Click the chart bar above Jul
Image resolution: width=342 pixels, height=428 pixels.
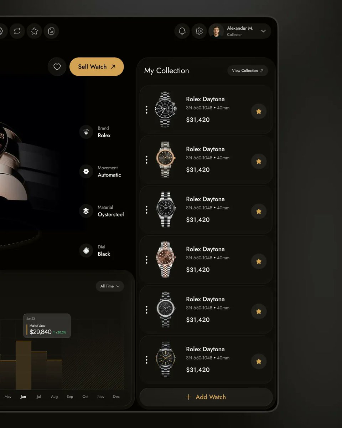pos(39,371)
